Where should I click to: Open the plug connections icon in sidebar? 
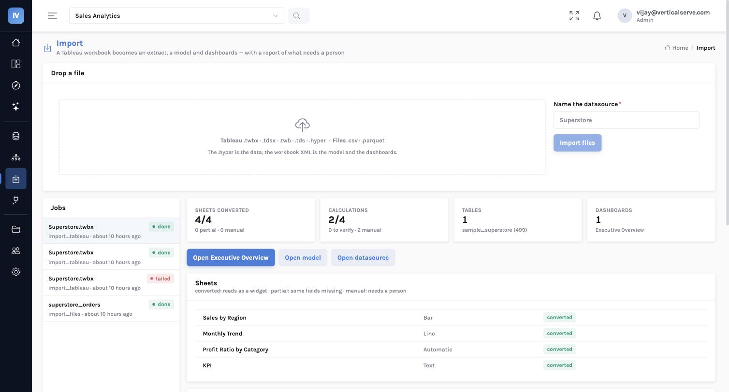point(16,200)
